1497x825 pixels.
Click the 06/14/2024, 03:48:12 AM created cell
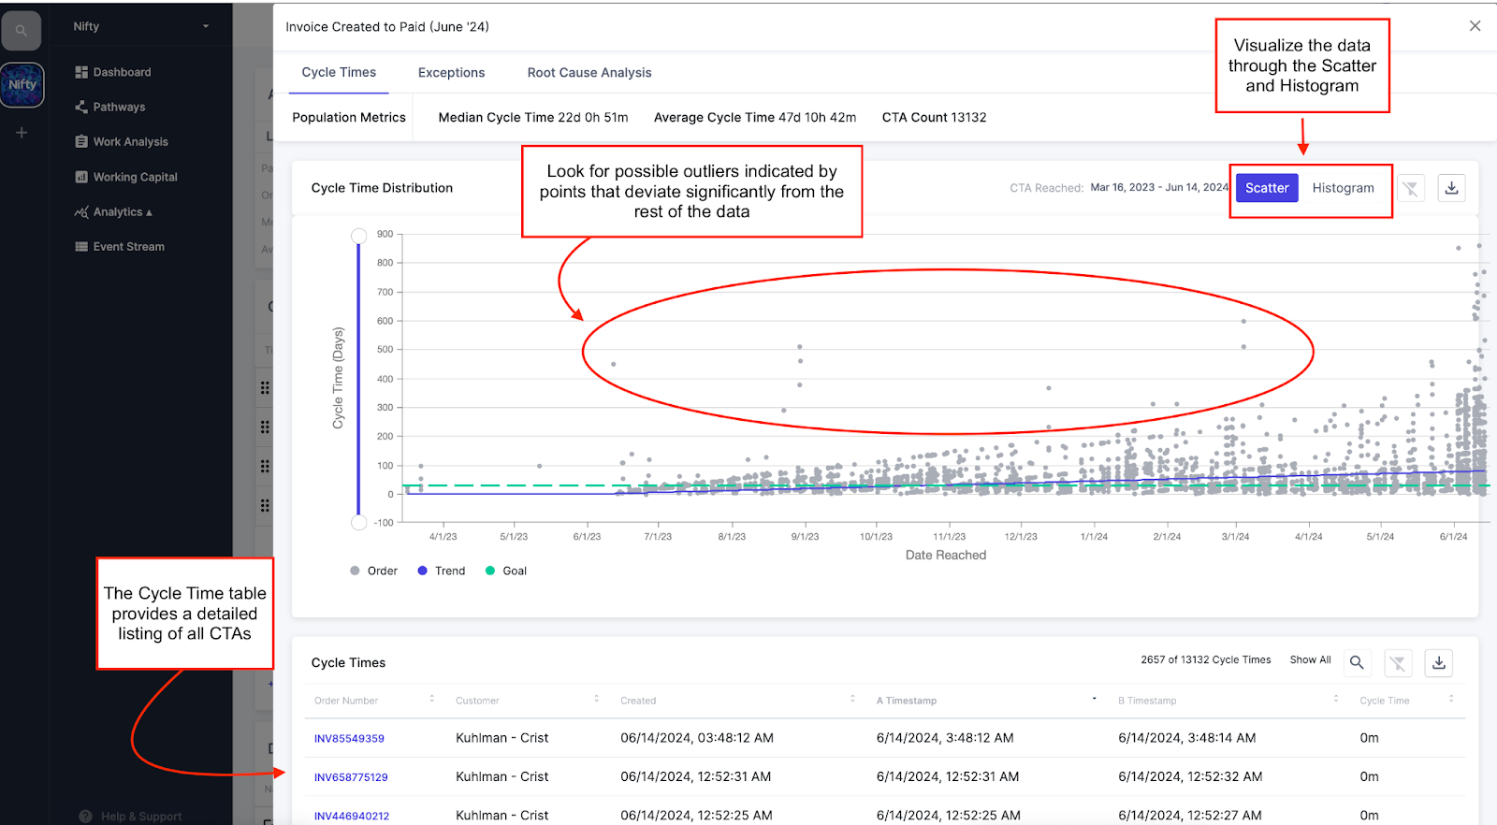coord(697,738)
